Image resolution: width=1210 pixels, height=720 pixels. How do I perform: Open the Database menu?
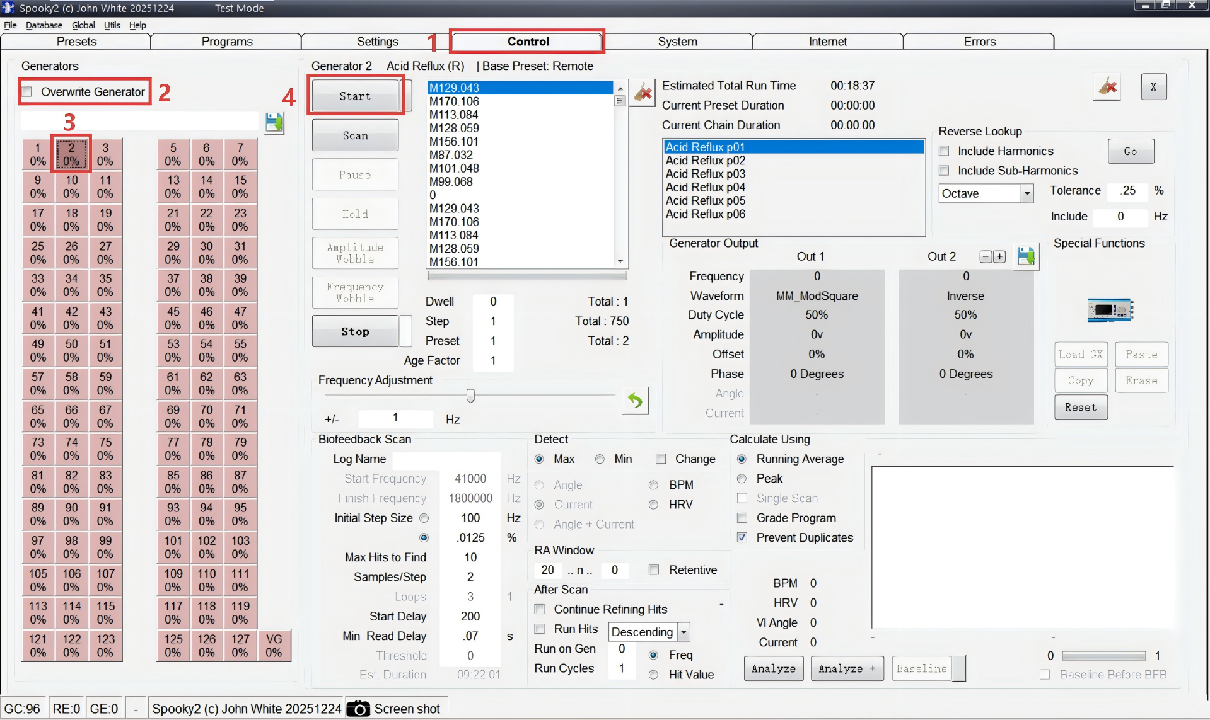[x=44, y=25]
